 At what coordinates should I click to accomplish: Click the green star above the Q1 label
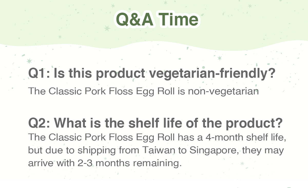[29, 61]
